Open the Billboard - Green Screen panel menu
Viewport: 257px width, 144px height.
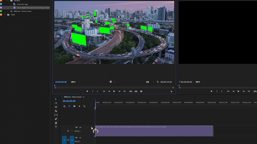[84, 97]
